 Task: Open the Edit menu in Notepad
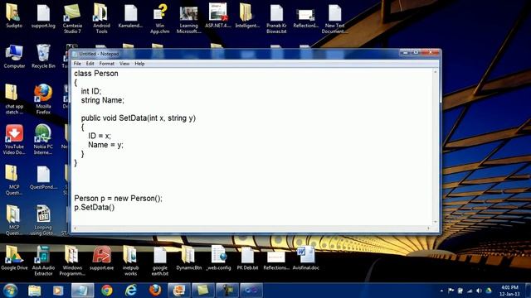[90, 64]
